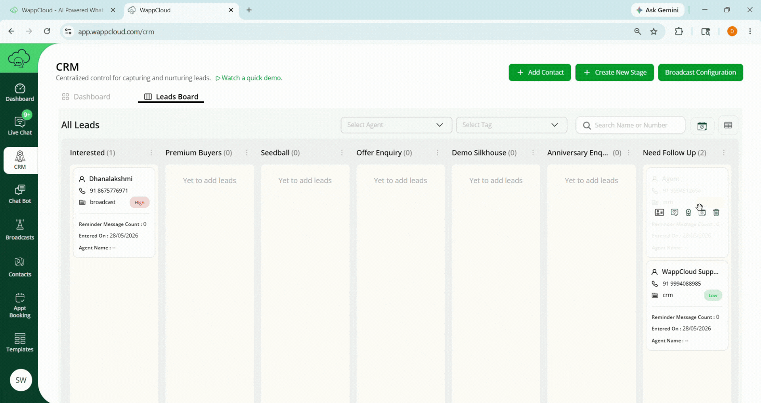Image resolution: width=761 pixels, height=403 pixels.
Task: Open Contacts in the sidebar
Action: 19,267
